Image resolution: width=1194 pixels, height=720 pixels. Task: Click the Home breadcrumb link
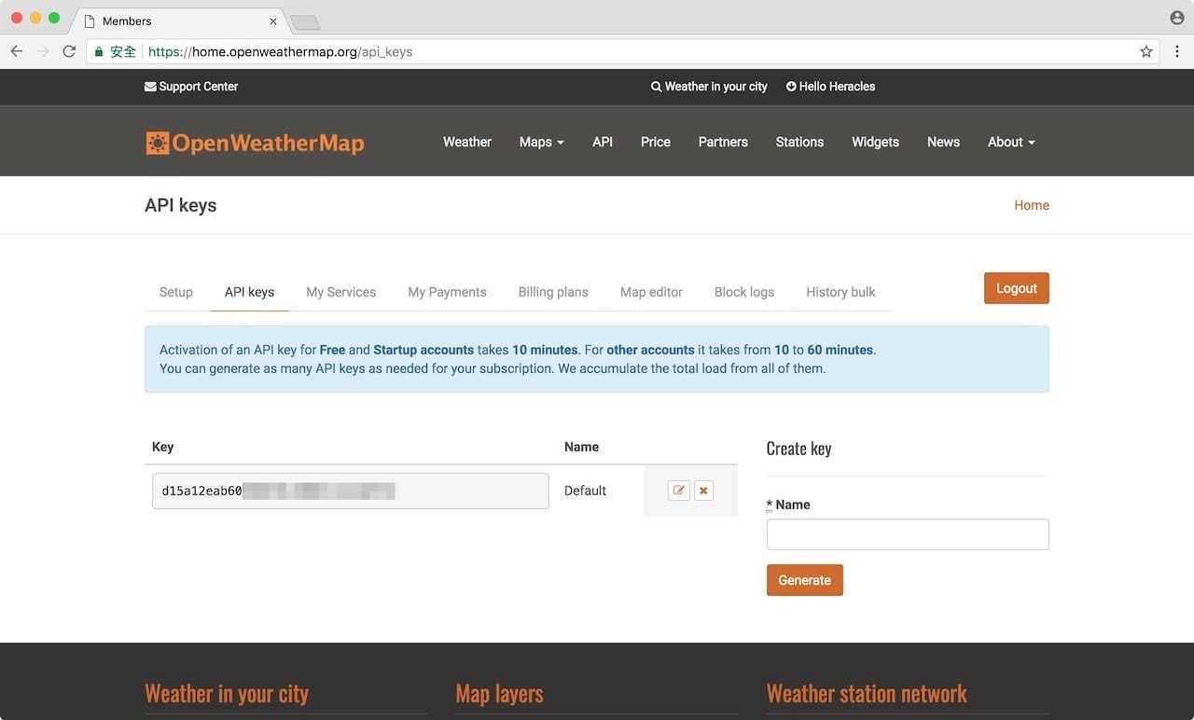click(x=1031, y=205)
